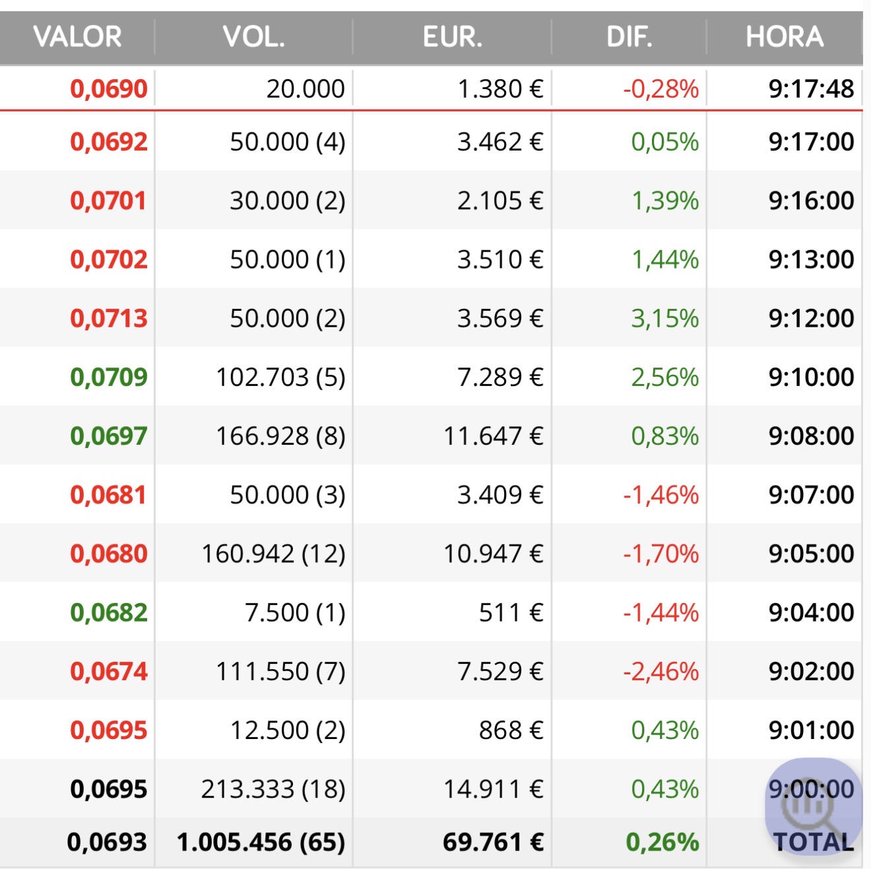Open the 9:04:00 trade row

[432, 612]
